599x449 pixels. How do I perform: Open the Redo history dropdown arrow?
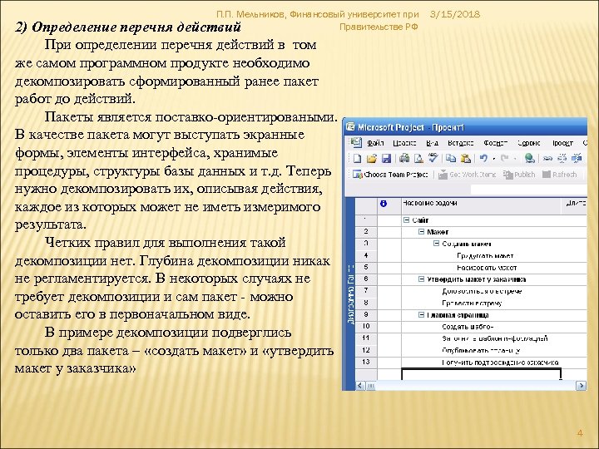[x=515, y=159]
